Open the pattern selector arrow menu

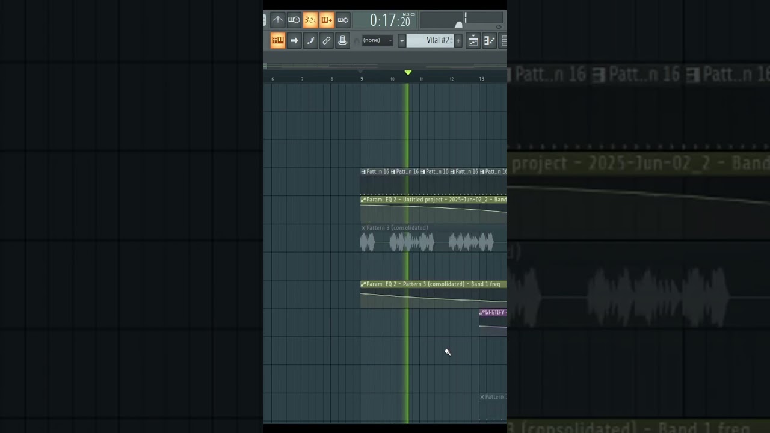point(402,40)
